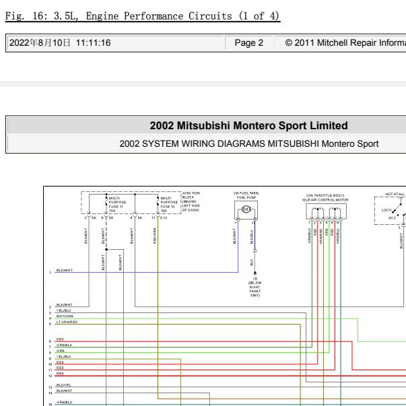
Task: Click the vertical "BLK" wire label above ground G5
Action: point(252,262)
